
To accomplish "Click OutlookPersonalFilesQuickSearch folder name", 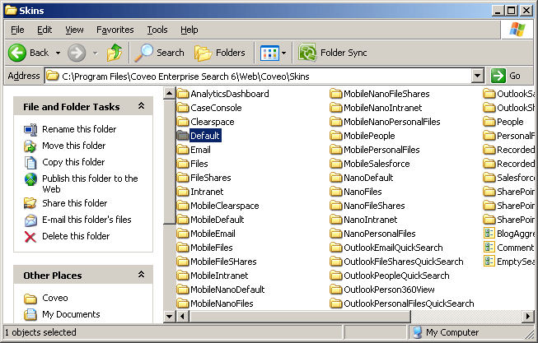I will click(409, 304).
